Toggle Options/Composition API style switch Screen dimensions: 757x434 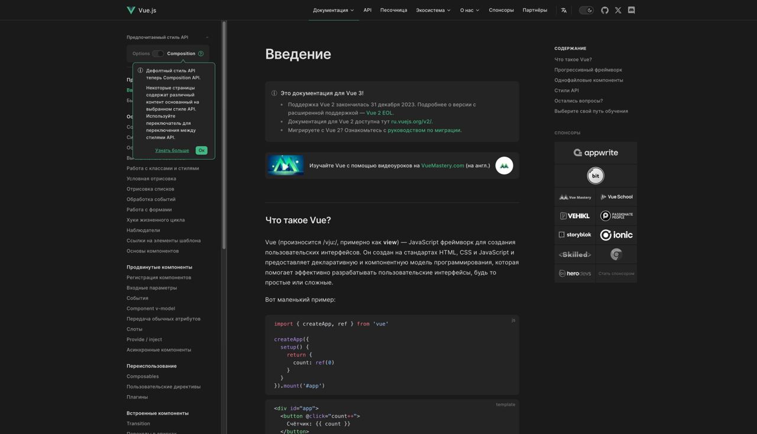(x=158, y=53)
